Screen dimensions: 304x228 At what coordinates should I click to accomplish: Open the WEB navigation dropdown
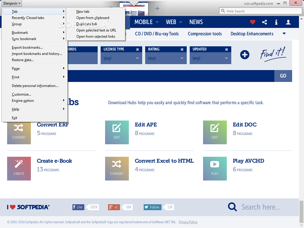(174, 22)
